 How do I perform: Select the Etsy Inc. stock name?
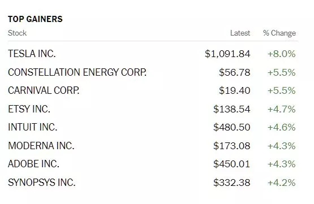click(x=29, y=109)
